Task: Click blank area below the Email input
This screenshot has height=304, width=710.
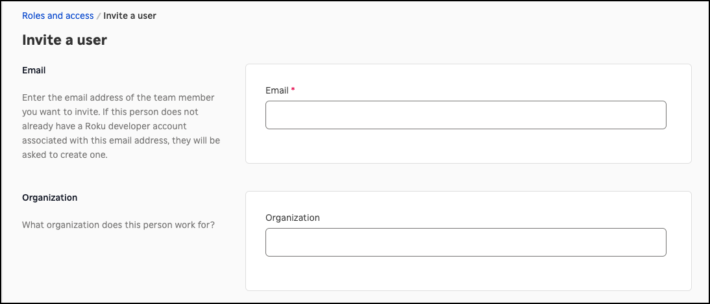Action: pos(465,147)
